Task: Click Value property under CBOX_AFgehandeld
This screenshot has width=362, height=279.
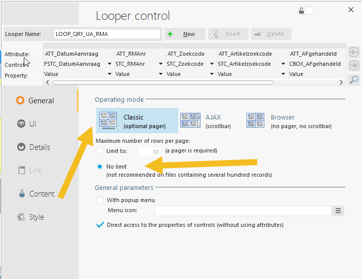Action: (296, 74)
